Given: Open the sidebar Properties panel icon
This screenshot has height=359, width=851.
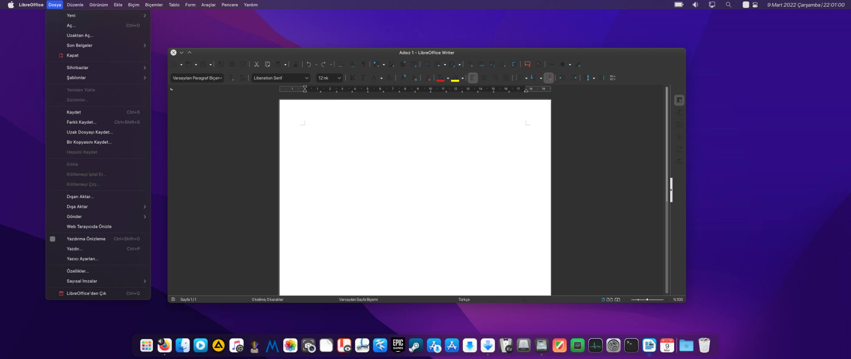Looking at the screenshot, I should click(x=679, y=100).
